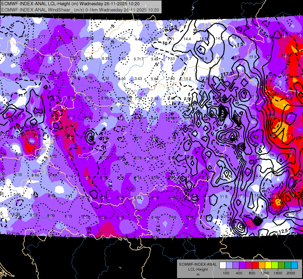Click the grid value 8.80
Image resolution: width=303 pixels, height=279 pixels.
(x=105, y=98)
